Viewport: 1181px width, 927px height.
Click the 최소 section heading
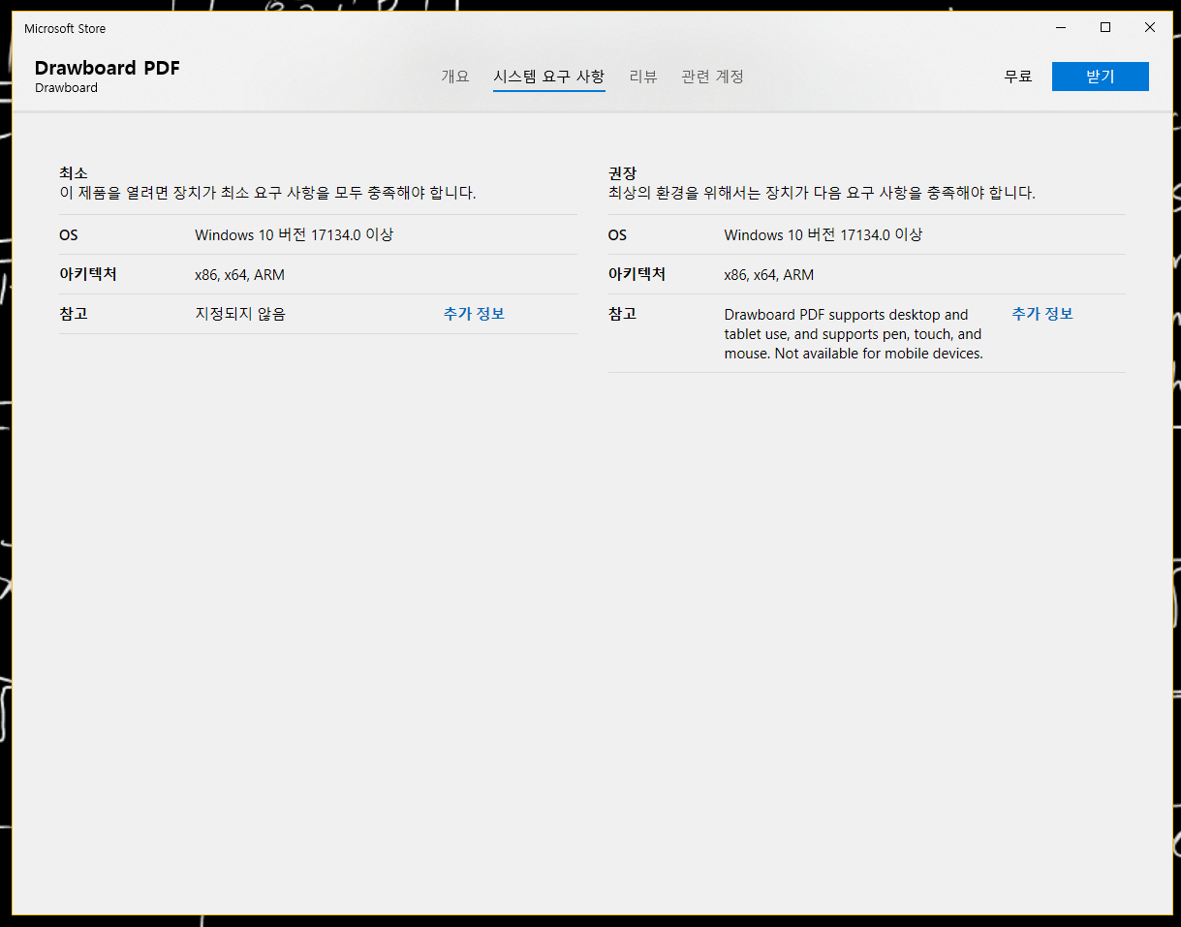74,173
